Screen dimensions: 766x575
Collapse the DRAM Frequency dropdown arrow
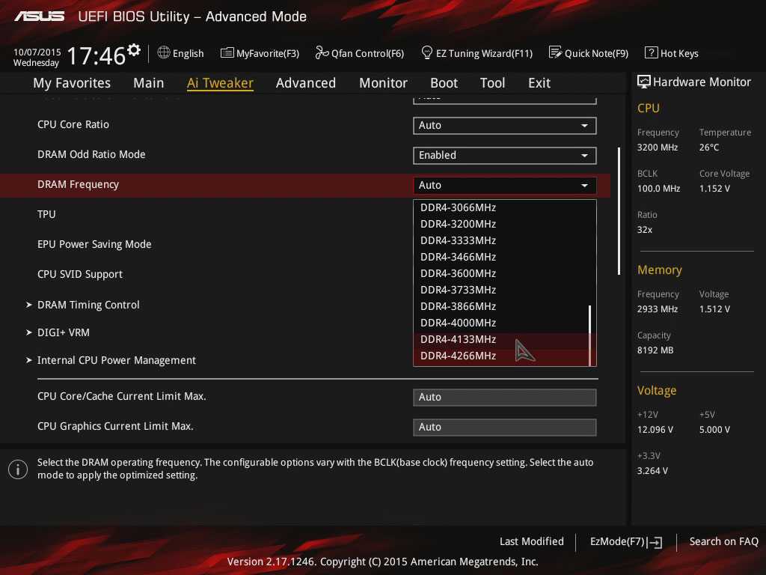584,185
